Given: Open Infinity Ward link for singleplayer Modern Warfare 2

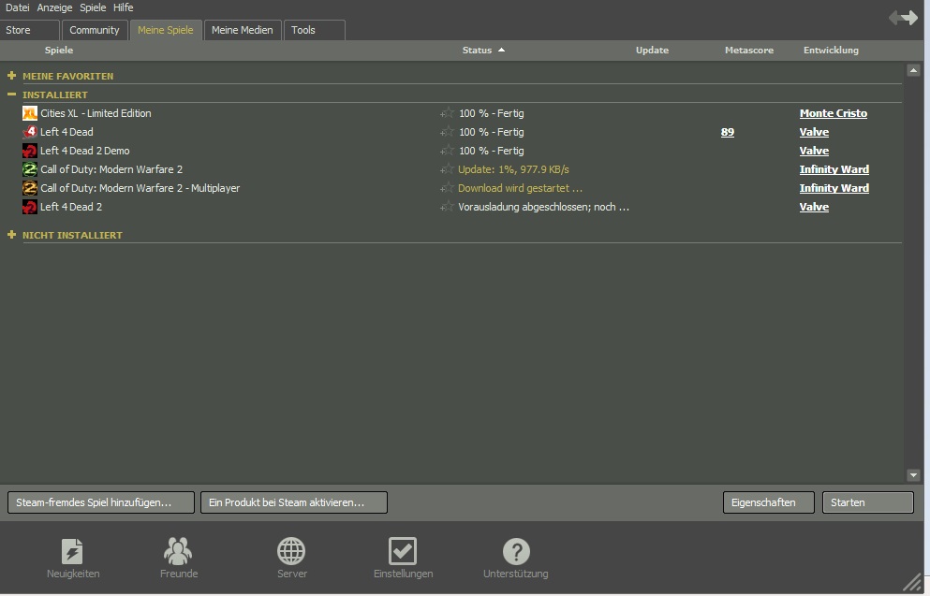Looking at the screenshot, I should [x=834, y=169].
